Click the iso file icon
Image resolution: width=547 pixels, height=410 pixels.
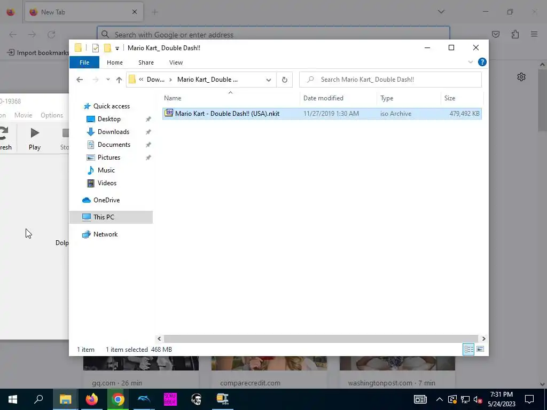(168, 113)
